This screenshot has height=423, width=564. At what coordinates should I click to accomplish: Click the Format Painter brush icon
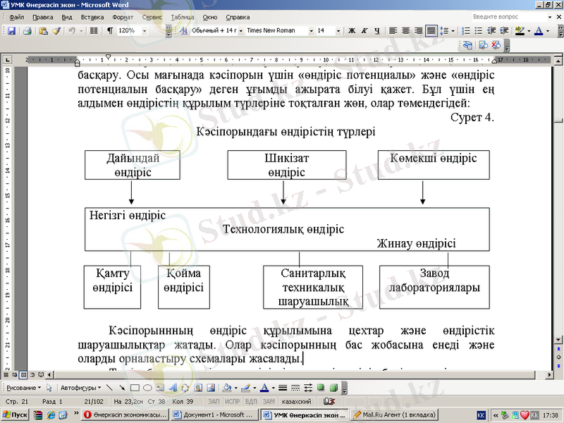click(x=56, y=31)
